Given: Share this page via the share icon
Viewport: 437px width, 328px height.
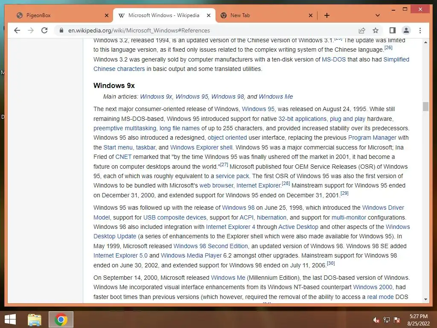Looking at the screenshot, I should (x=362, y=30).
